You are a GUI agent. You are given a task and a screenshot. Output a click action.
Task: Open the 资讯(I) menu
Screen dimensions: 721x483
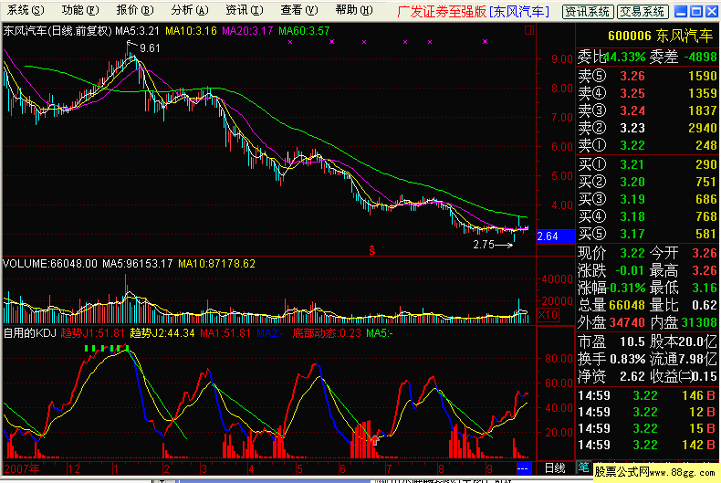pyautogui.click(x=245, y=10)
